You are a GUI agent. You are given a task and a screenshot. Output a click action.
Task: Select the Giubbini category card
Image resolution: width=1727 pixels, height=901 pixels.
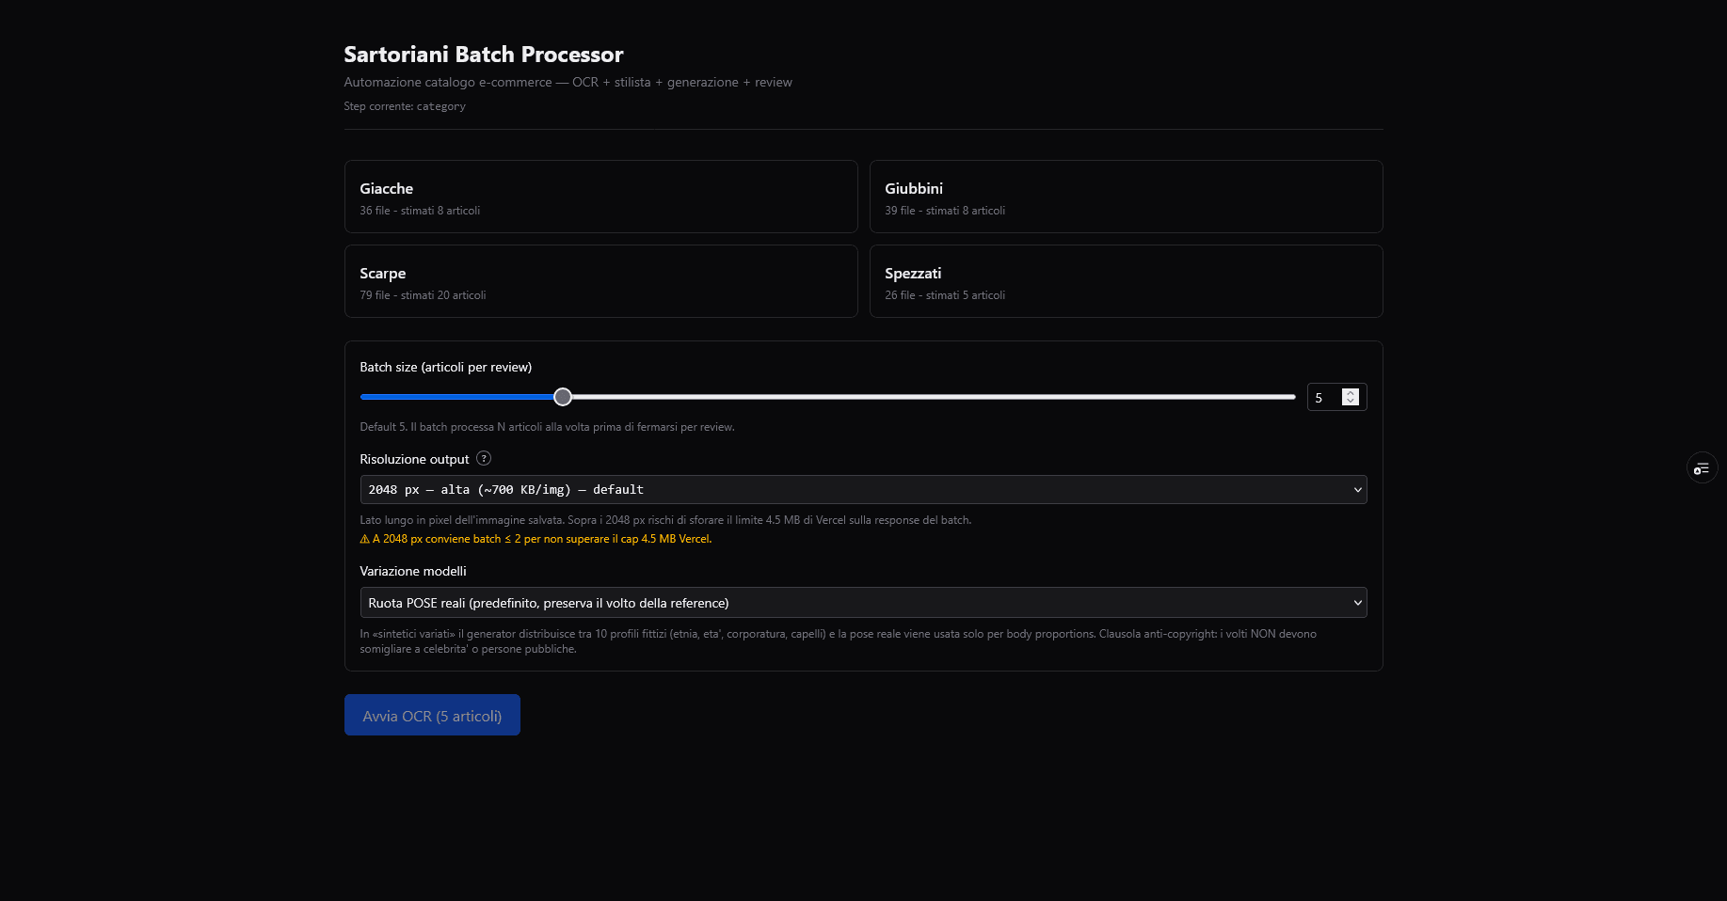(x=1126, y=197)
